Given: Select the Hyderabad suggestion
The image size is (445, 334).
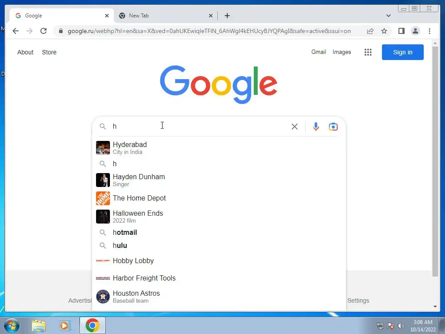Looking at the screenshot, I should click(x=219, y=148).
